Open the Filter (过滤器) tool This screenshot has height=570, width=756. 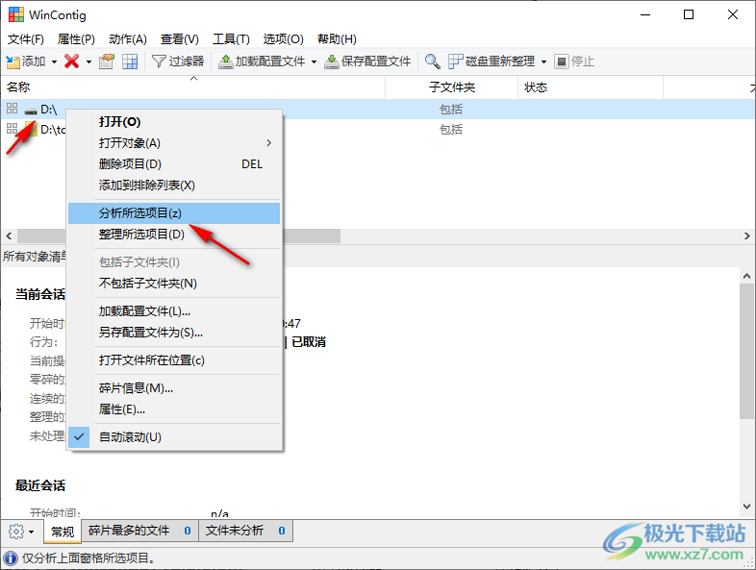coord(178,62)
